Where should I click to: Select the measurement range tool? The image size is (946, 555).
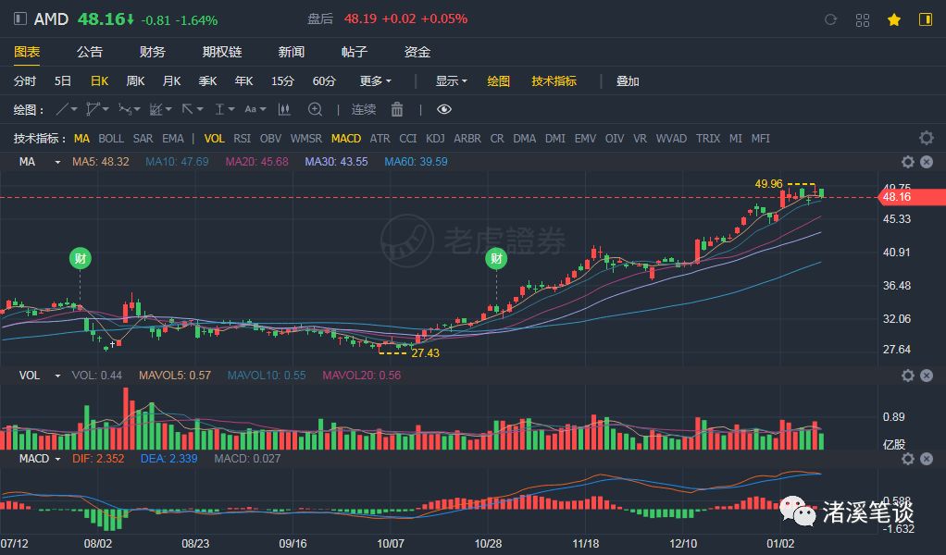(219, 109)
